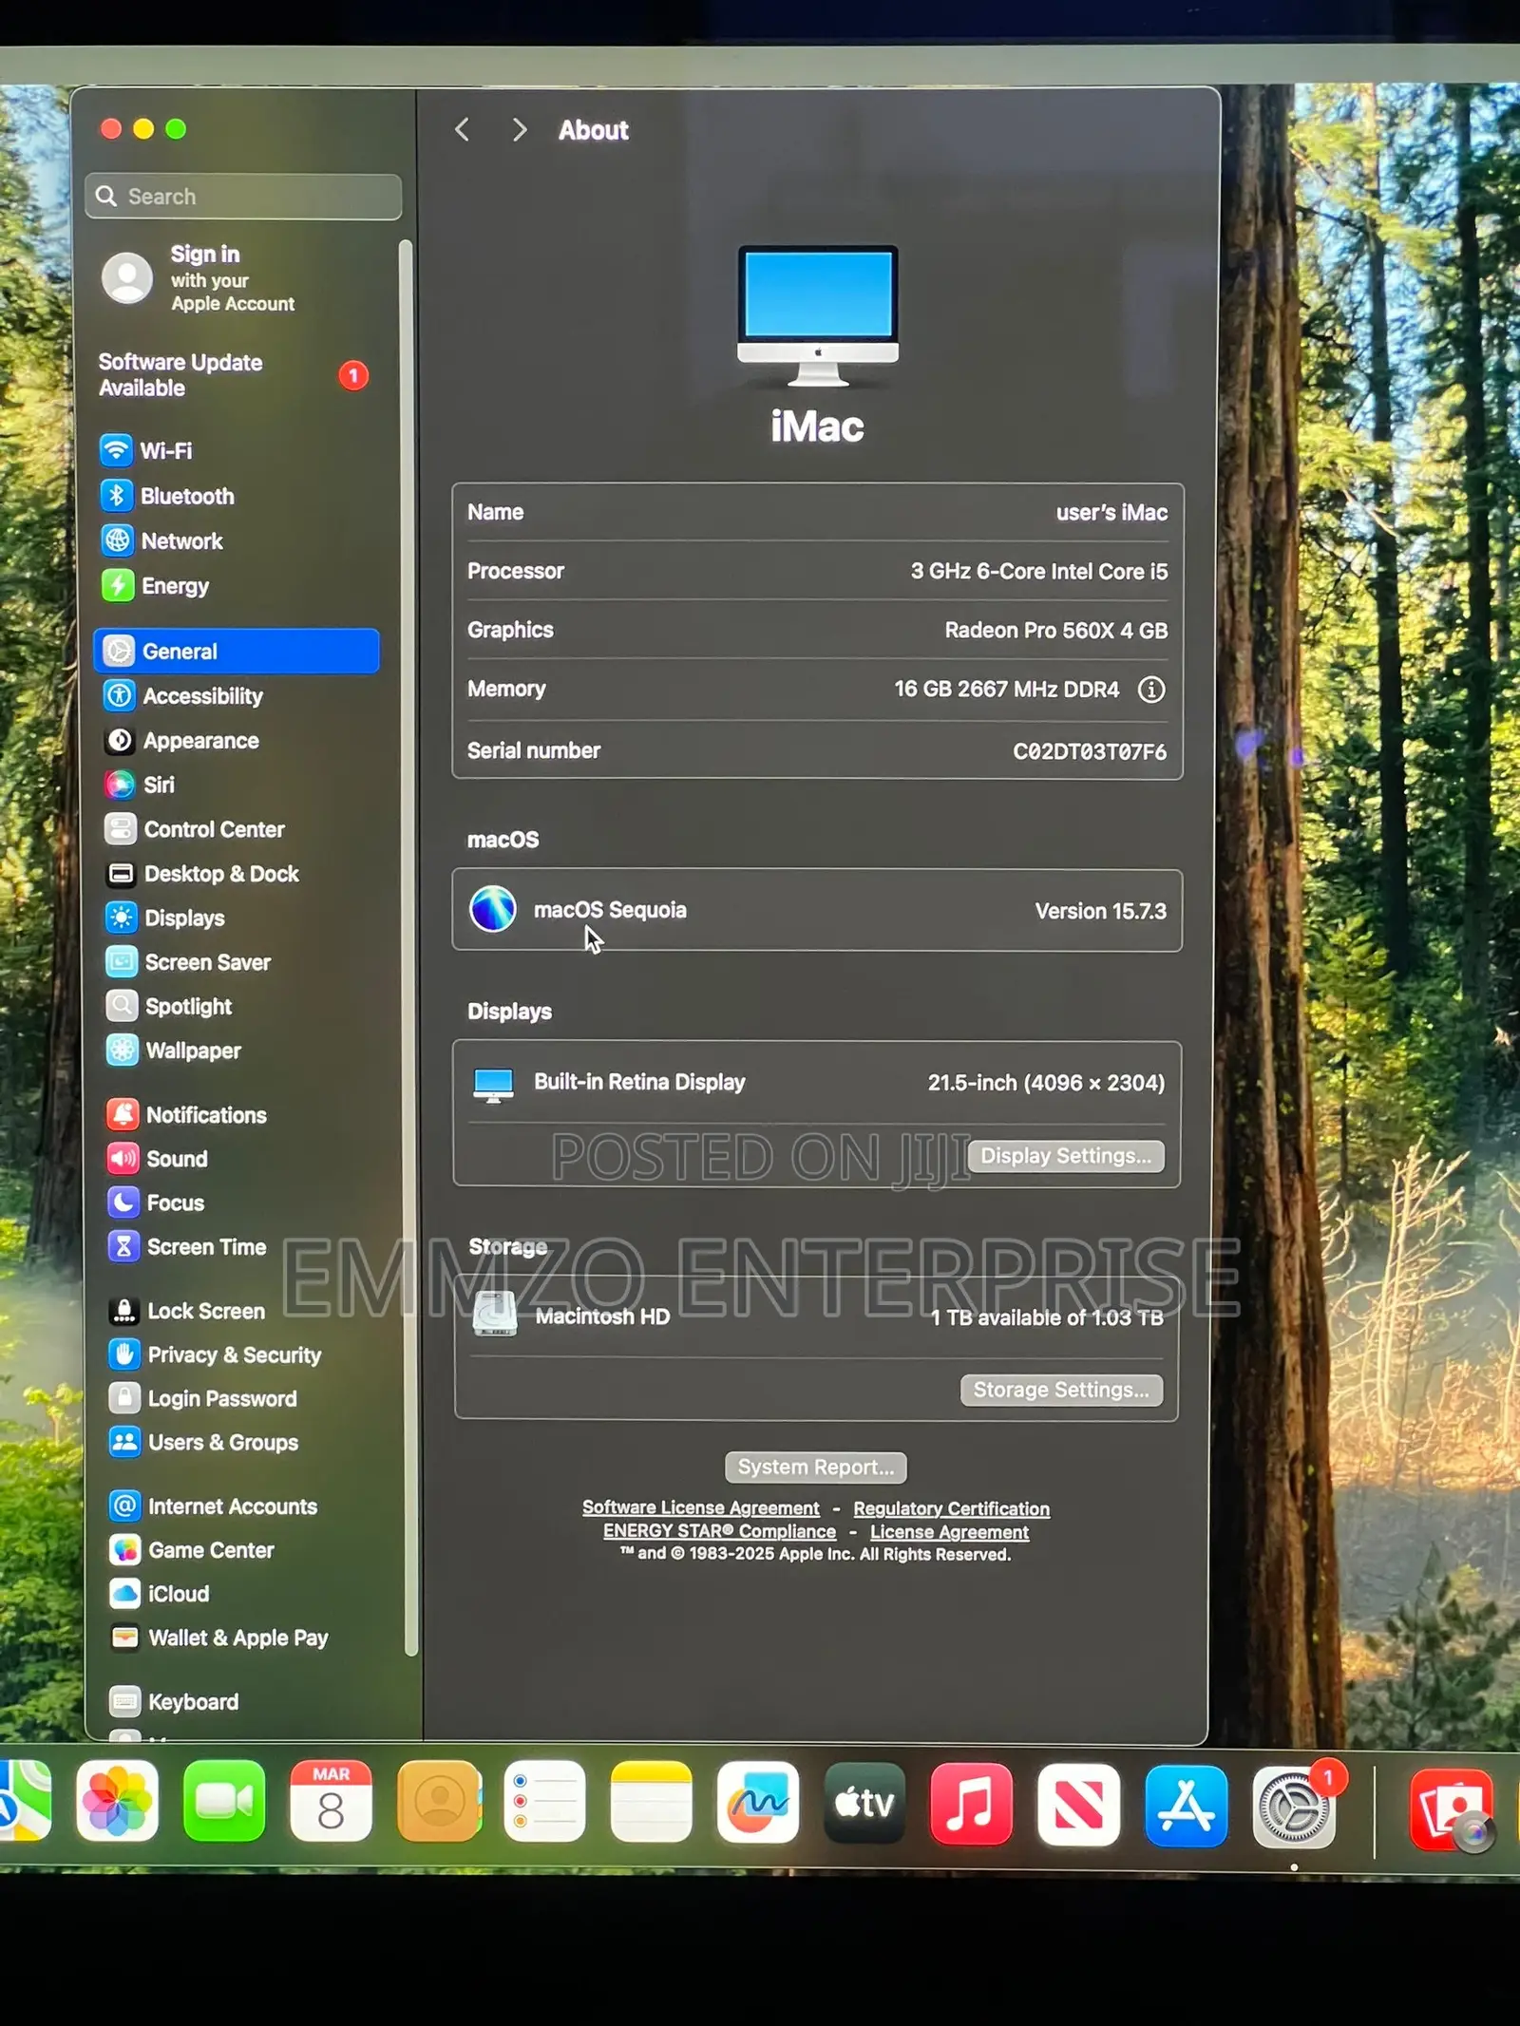Open Freeform from the Dock
Viewport: 1520px width, 2026px height.
click(x=758, y=1802)
